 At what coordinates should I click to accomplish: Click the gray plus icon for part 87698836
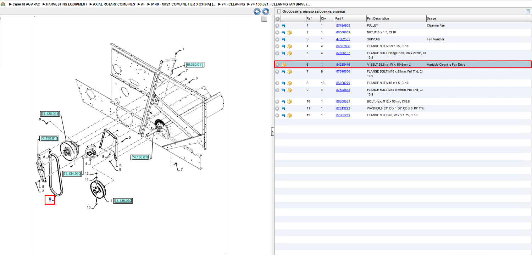pos(277,72)
